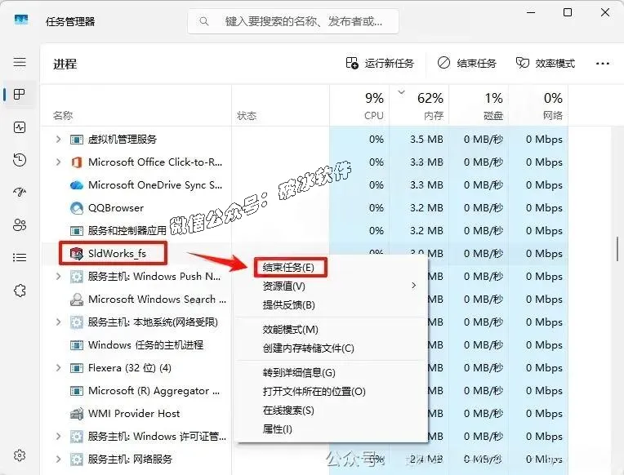Expand 服务主机: 网络服务 group
The image size is (624, 475).
(59, 459)
